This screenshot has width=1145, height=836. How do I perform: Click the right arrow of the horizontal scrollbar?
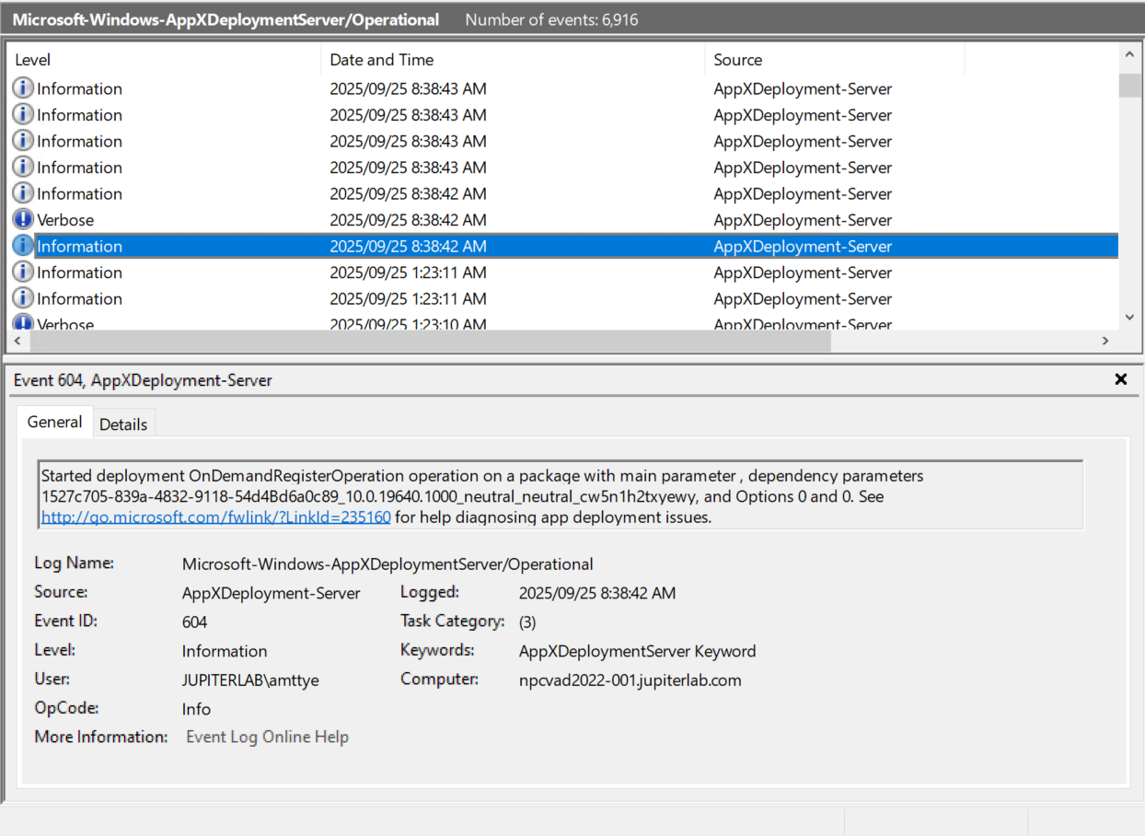[1105, 341]
